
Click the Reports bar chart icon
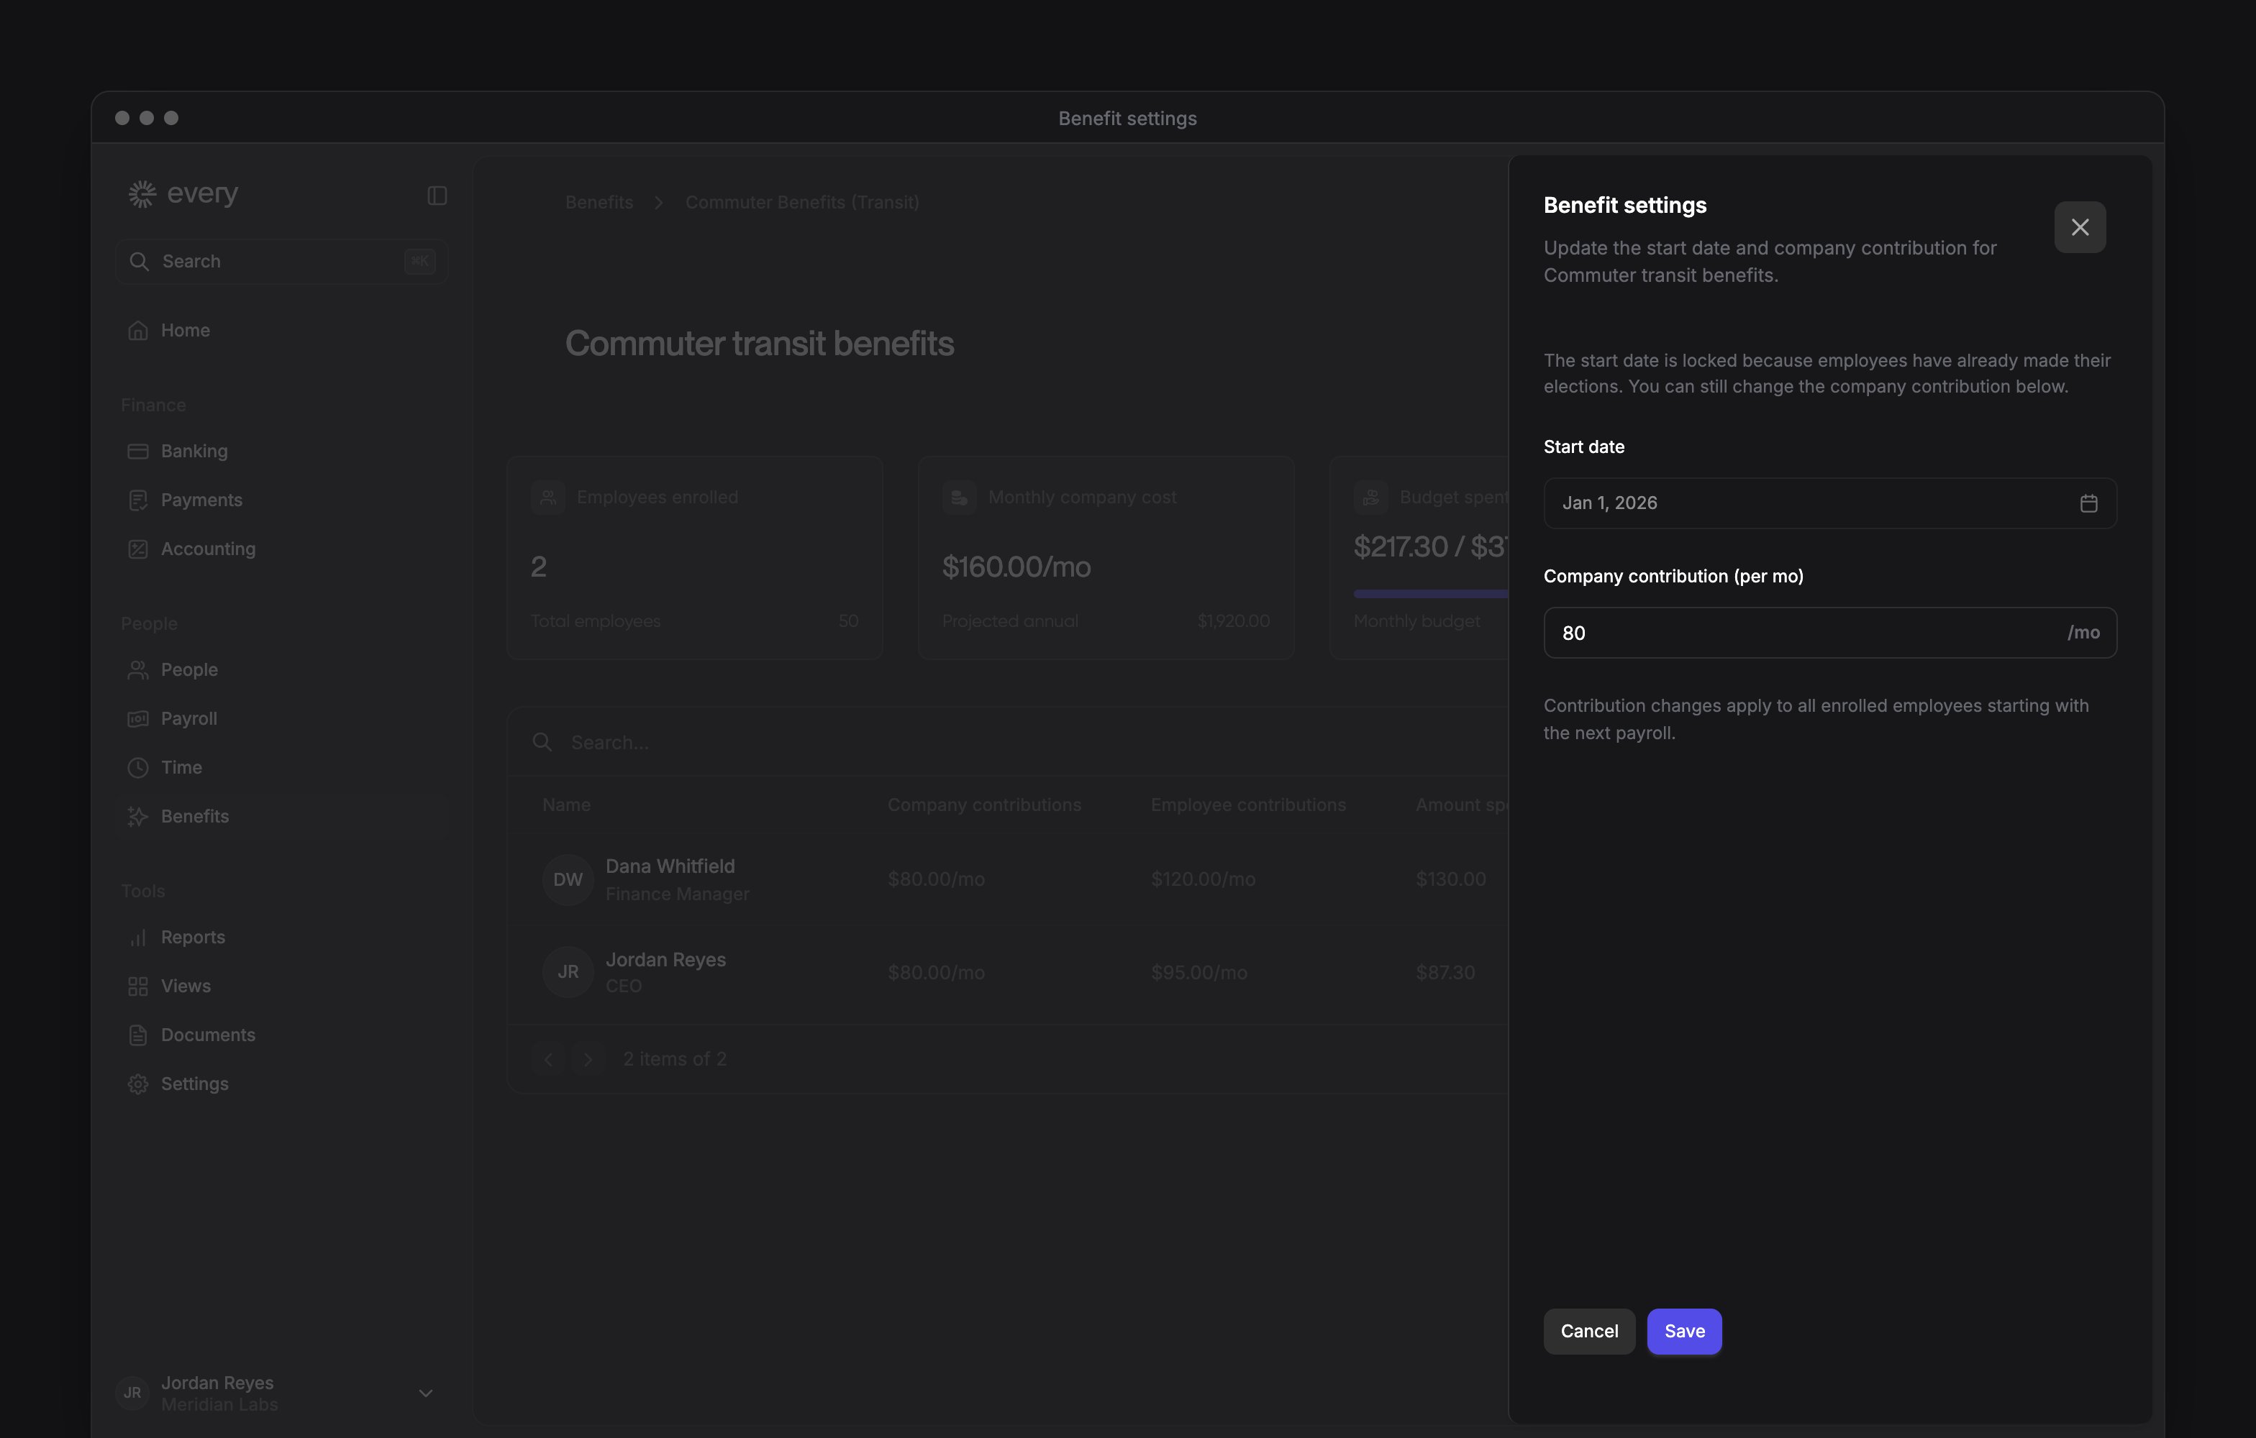click(x=137, y=937)
